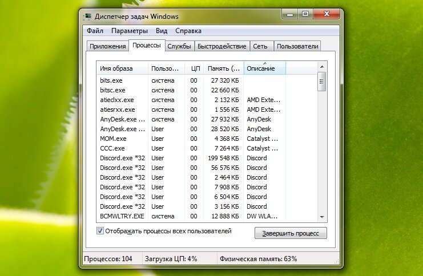The image size is (423, 276).
Task: Click AMD Exte... description of atieclxx.exe
Action: 263,100
